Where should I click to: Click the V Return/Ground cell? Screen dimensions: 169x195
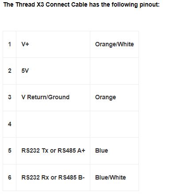[53, 97]
